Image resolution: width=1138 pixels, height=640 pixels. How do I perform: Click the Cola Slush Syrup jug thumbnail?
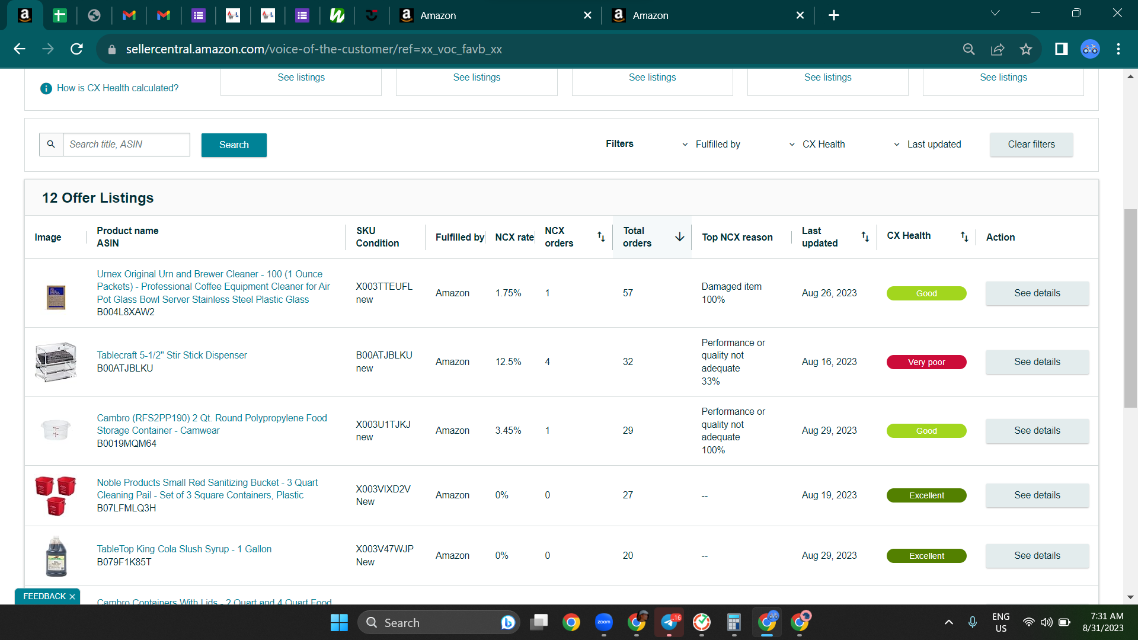click(x=56, y=556)
